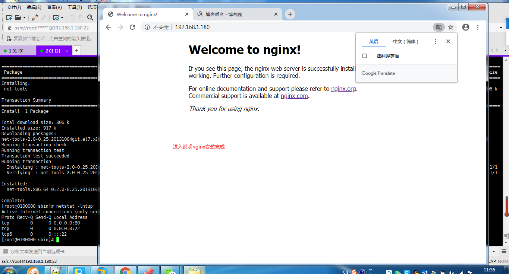Image resolution: width=509 pixels, height=274 pixels.
Task: Open the nginx.com link
Action: [x=294, y=96]
